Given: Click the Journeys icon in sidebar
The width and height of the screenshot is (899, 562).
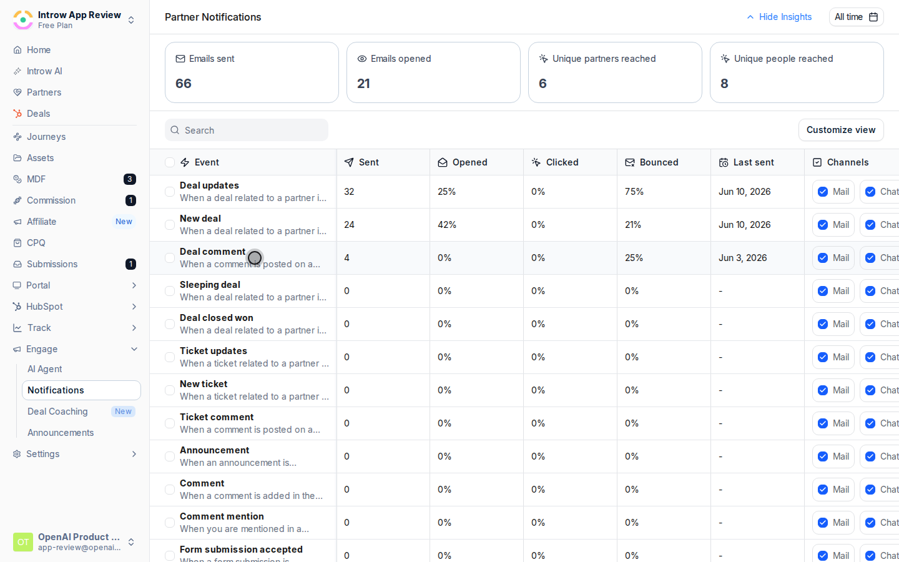Looking at the screenshot, I should point(17,137).
